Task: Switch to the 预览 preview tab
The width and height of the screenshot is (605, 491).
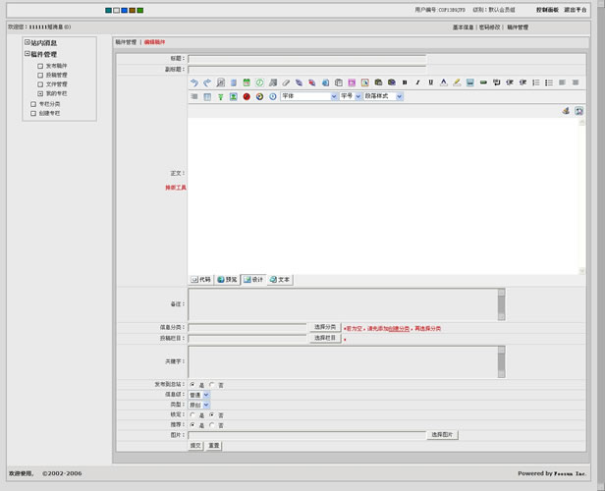Action: tap(227, 280)
